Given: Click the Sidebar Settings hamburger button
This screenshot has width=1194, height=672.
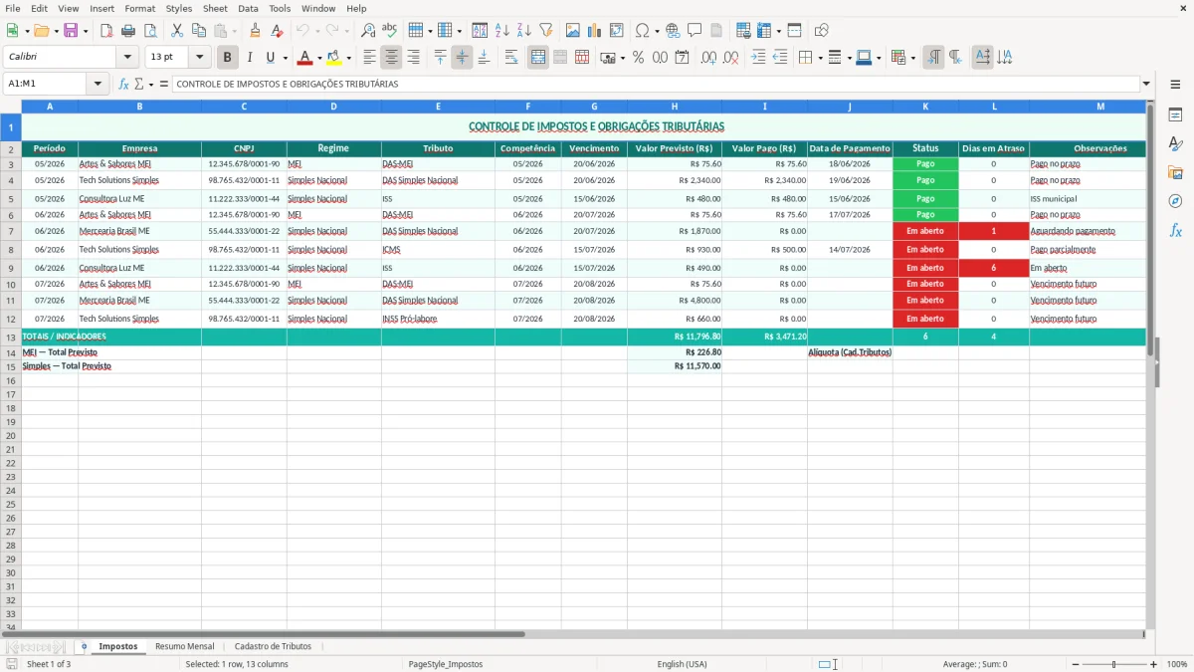Looking at the screenshot, I should [x=1175, y=85].
